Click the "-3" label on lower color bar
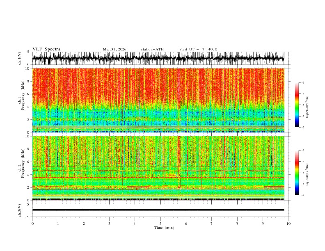This screenshot has width=325, height=251. tap(302, 151)
